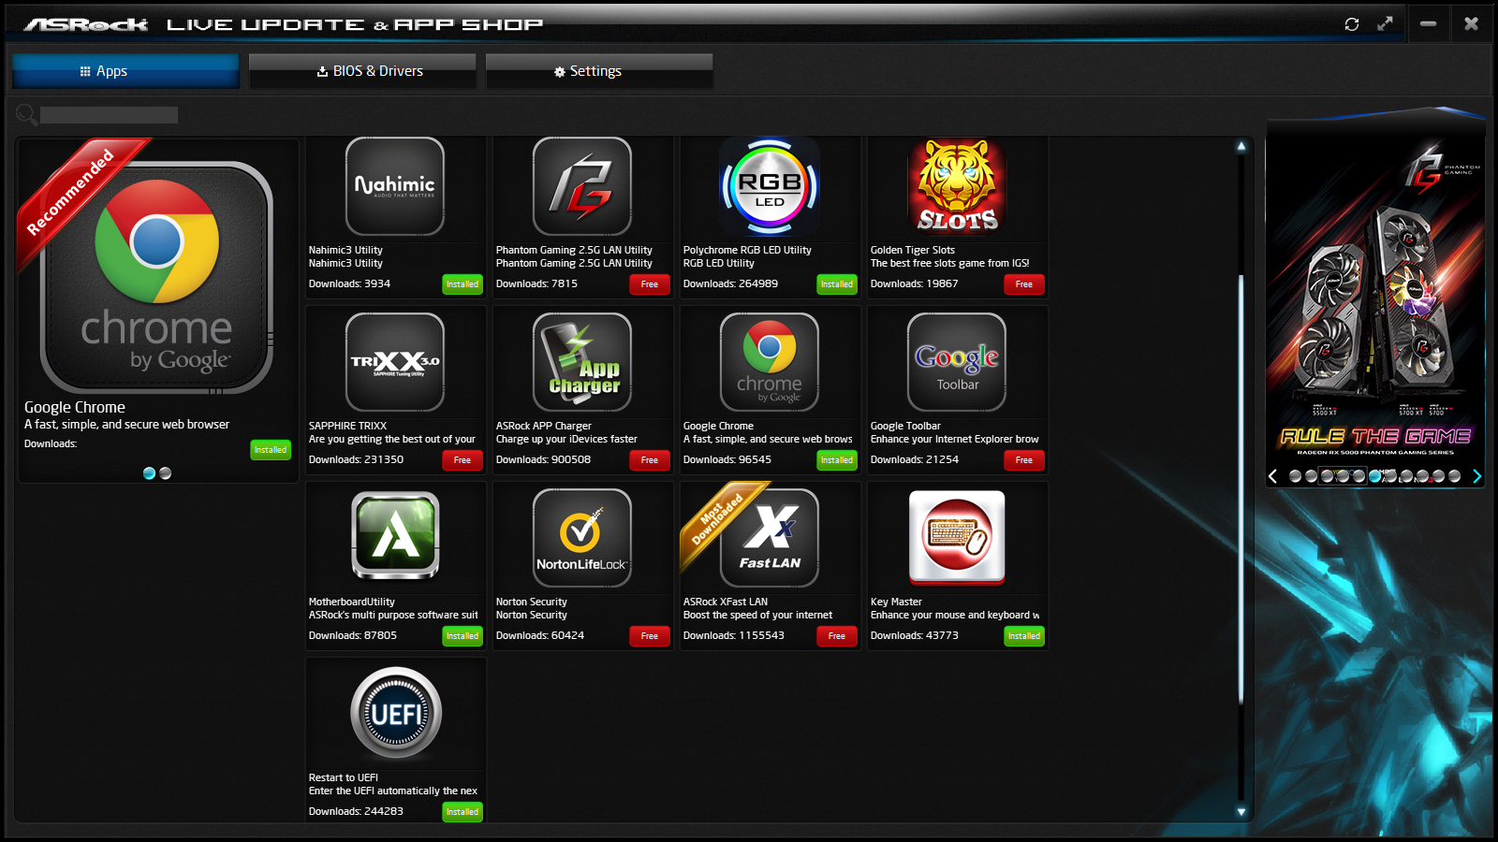Viewport: 1498px width, 842px height.
Task: Click the refresh icon in the title bar
Action: coord(1352,24)
